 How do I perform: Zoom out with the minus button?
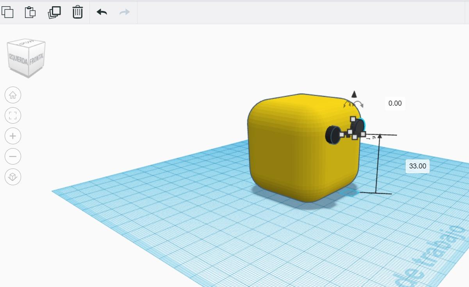tap(13, 156)
